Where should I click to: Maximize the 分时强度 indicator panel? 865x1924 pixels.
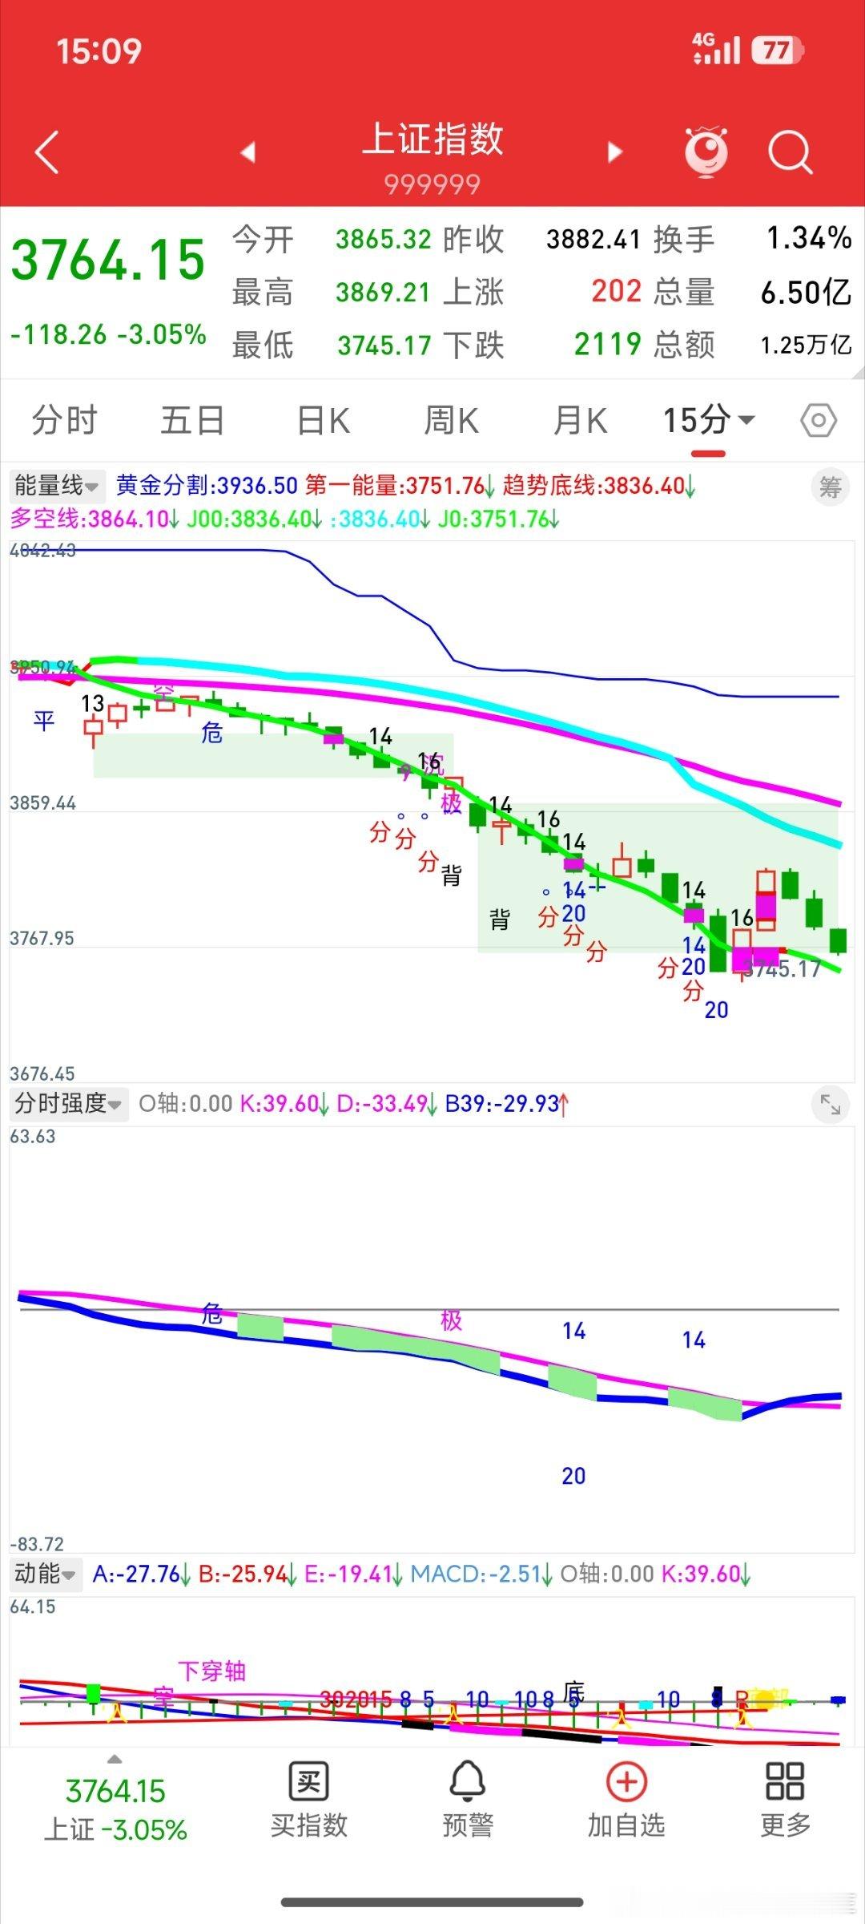click(x=831, y=1105)
